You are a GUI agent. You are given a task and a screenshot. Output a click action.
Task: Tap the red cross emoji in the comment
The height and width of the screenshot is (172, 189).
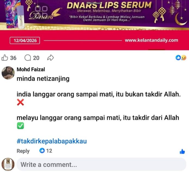point(20,102)
